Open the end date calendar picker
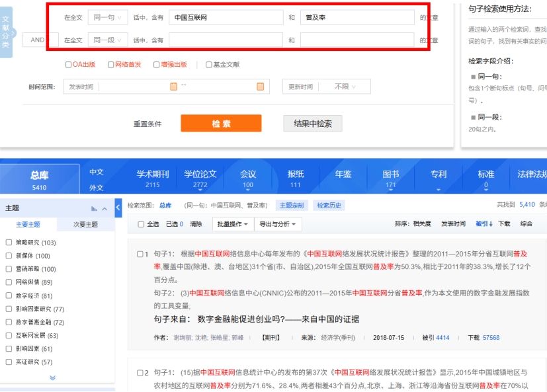Screen dimensions: 547x392 pos(260,87)
